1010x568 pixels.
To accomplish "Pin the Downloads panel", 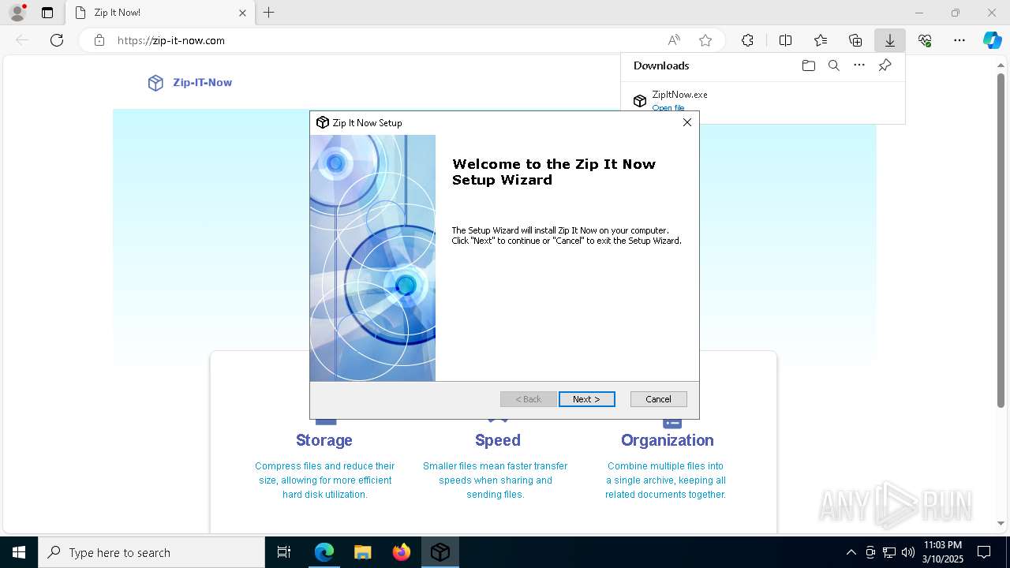I will pyautogui.click(x=885, y=65).
